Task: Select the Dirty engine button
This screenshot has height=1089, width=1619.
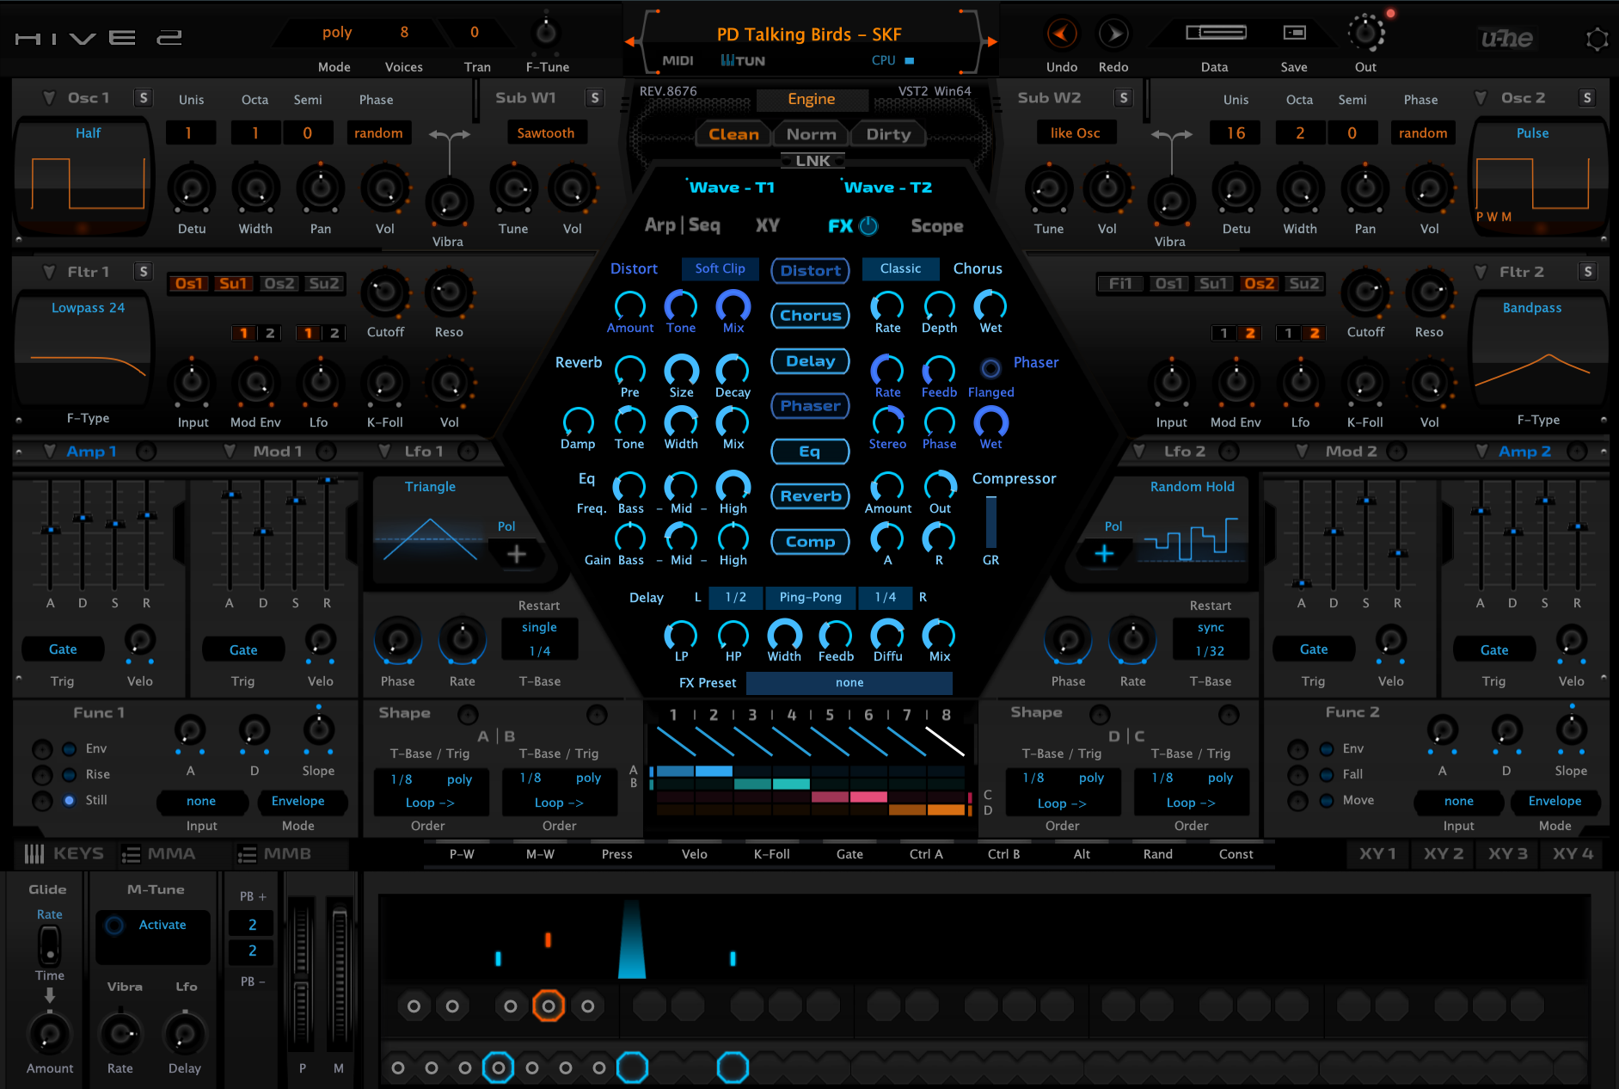Action: (x=888, y=134)
